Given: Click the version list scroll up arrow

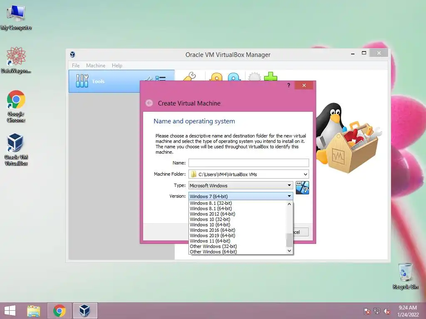Looking at the screenshot, I should coord(290,204).
